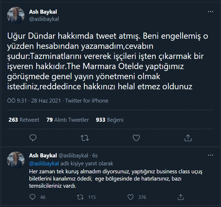Like the reply showing 376 likes
This screenshot has width=221, height=207.
(131, 197)
